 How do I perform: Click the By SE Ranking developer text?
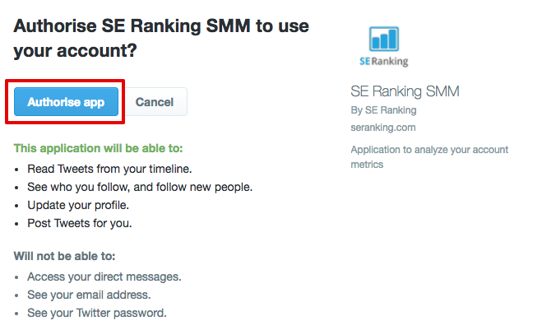[383, 110]
